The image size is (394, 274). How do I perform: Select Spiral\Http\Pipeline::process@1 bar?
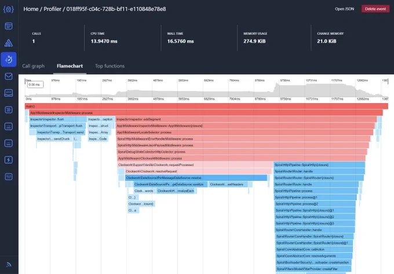(315, 198)
